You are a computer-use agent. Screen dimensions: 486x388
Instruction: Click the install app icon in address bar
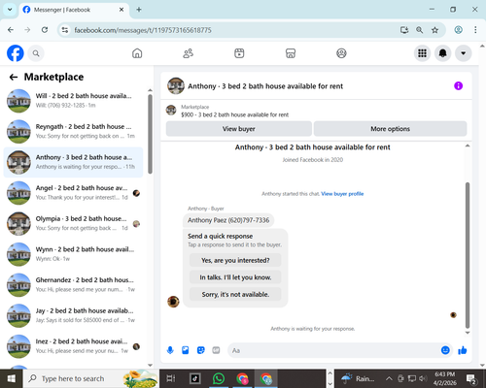pyautogui.click(x=404, y=30)
